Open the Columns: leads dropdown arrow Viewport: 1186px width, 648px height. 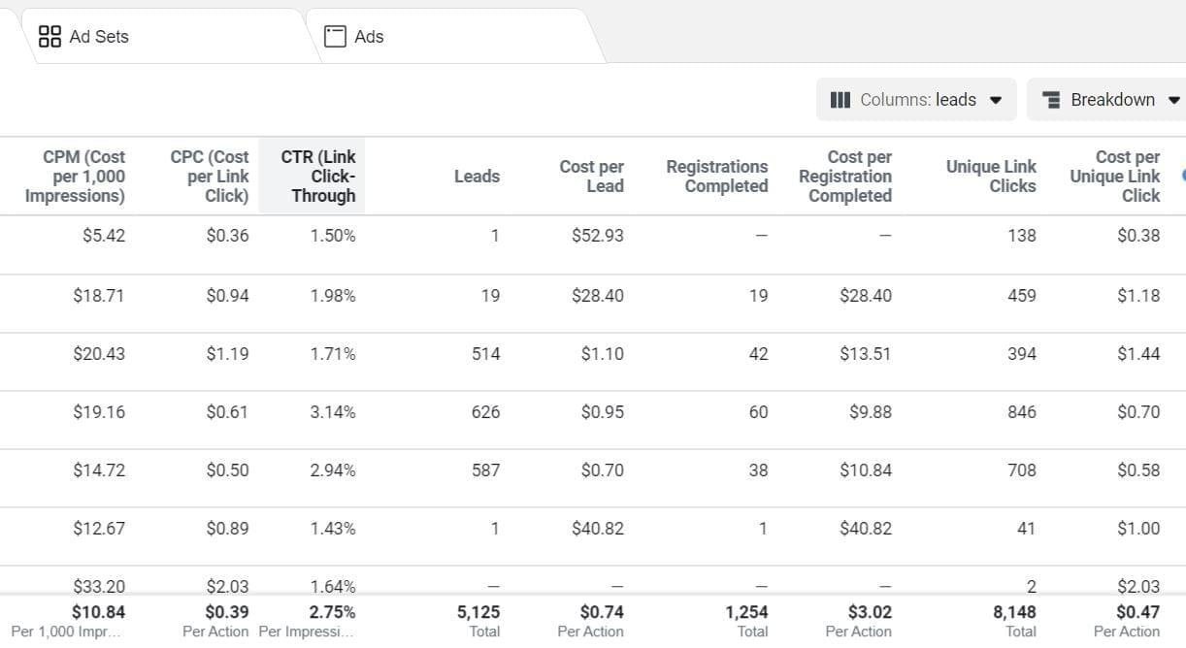(x=995, y=100)
